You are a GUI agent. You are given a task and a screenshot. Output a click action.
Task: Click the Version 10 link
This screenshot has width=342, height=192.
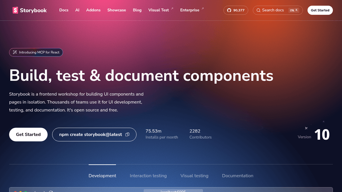point(314,135)
